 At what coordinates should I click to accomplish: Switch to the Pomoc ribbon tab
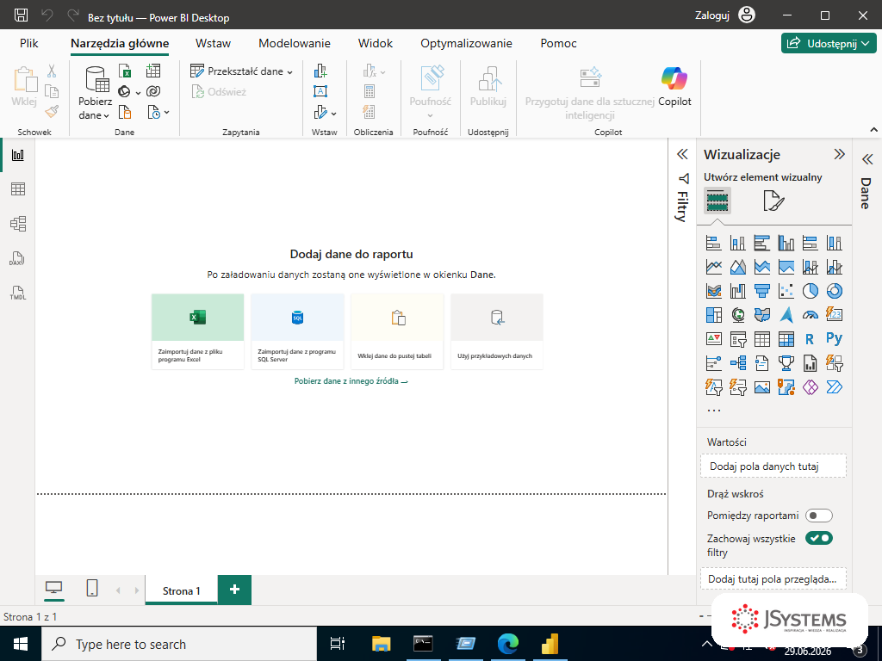[558, 43]
